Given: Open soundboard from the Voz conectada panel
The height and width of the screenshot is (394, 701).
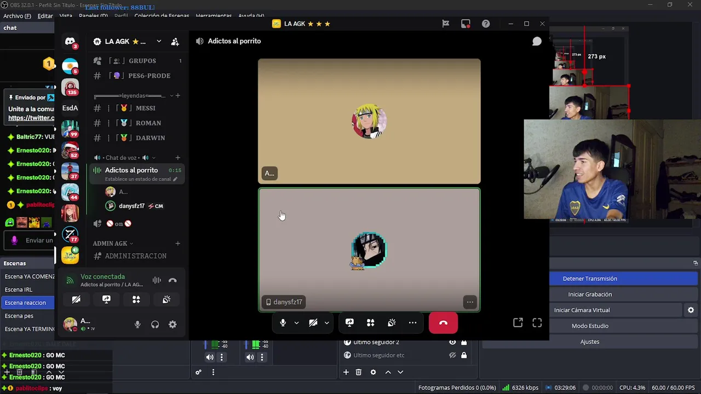Looking at the screenshot, I should point(166,299).
